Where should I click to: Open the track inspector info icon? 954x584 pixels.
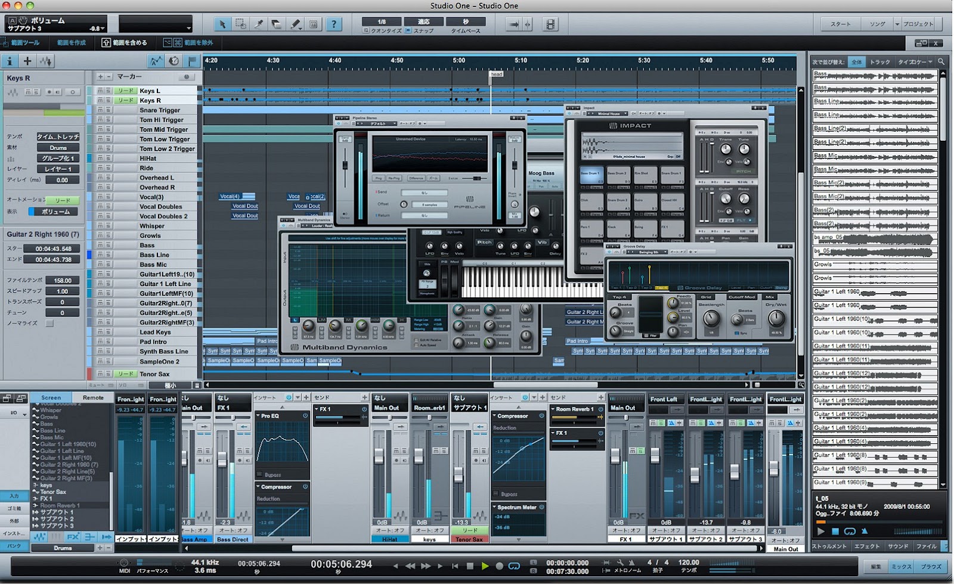tap(10, 61)
